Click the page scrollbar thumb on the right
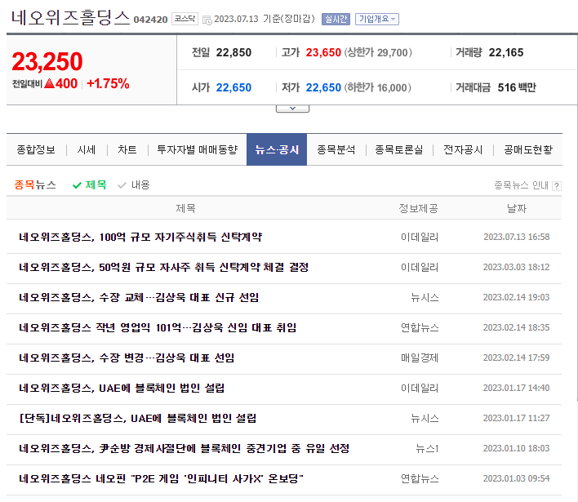578x502 pixels. coord(576,217)
